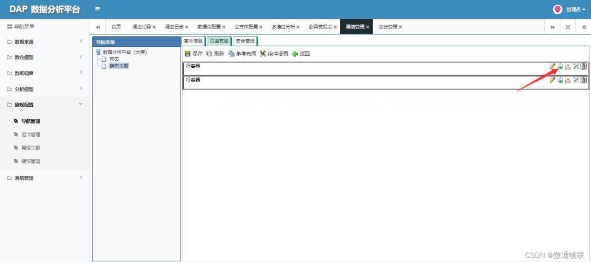This screenshot has height=263, width=591.
Task: Click the split-layout icon in second 行容器 row
Action: (x=576, y=80)
